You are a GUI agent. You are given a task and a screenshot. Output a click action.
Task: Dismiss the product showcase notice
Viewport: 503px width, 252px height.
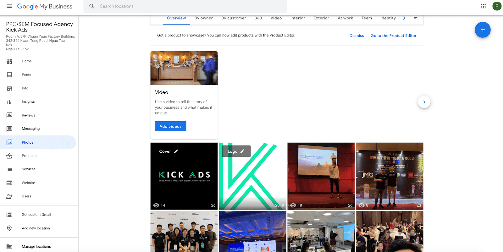[357, 36]
